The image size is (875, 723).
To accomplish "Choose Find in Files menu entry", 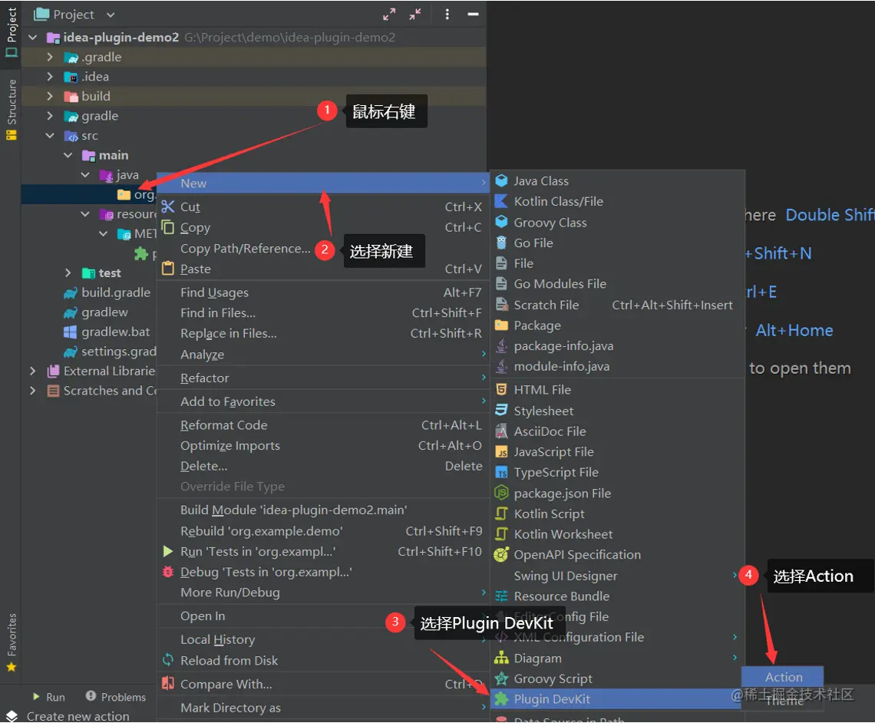I will (323, 313).
